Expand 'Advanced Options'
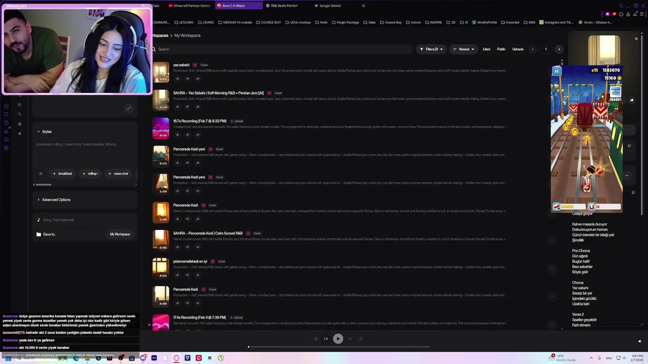Viewport: 648px width, 364px height. pos(54,200)
